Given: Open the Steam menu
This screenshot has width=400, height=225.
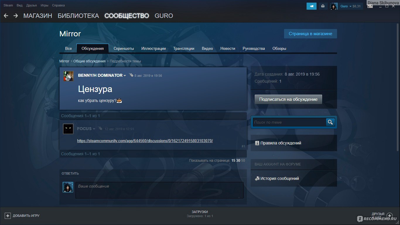Looking at the screenshot, I should pos(8,5).
